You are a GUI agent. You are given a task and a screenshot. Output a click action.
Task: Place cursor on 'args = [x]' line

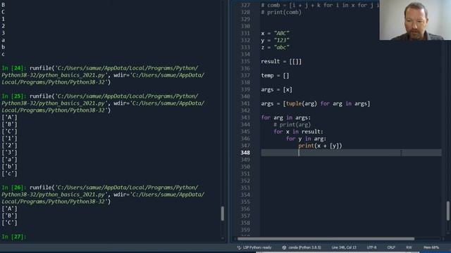(x=276, y=89)
